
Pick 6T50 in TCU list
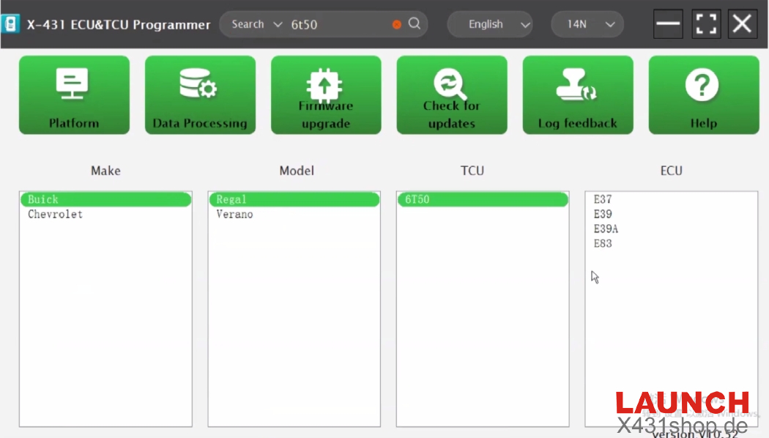(x=417, y=199)
